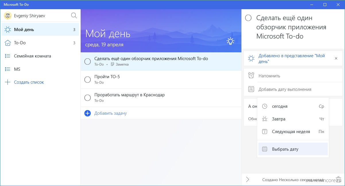345x186 pixels.
Task: Open the search magnifier icon
Action: click(x=74, y=16)
